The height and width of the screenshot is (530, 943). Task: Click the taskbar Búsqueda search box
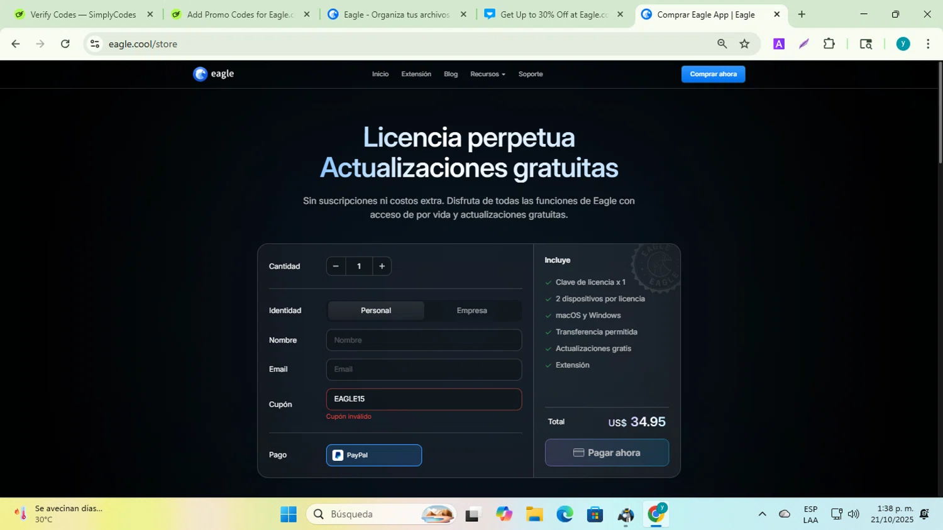click(x=381, y=514)
